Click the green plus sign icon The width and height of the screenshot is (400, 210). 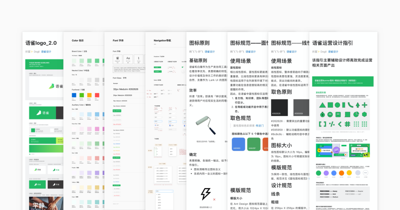point(364,105)
